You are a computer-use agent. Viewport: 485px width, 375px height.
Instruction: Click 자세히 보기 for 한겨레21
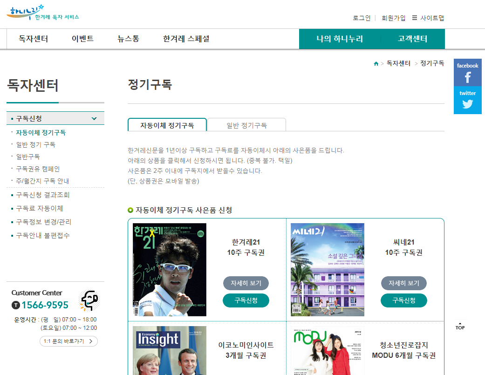(x=246, y=283)
